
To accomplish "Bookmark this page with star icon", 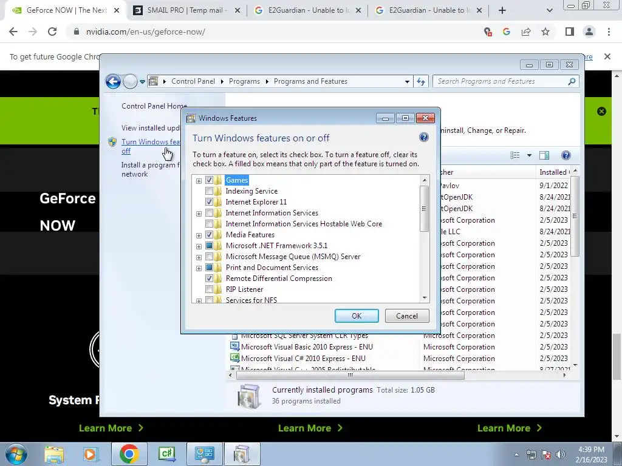I will point(545,32).
